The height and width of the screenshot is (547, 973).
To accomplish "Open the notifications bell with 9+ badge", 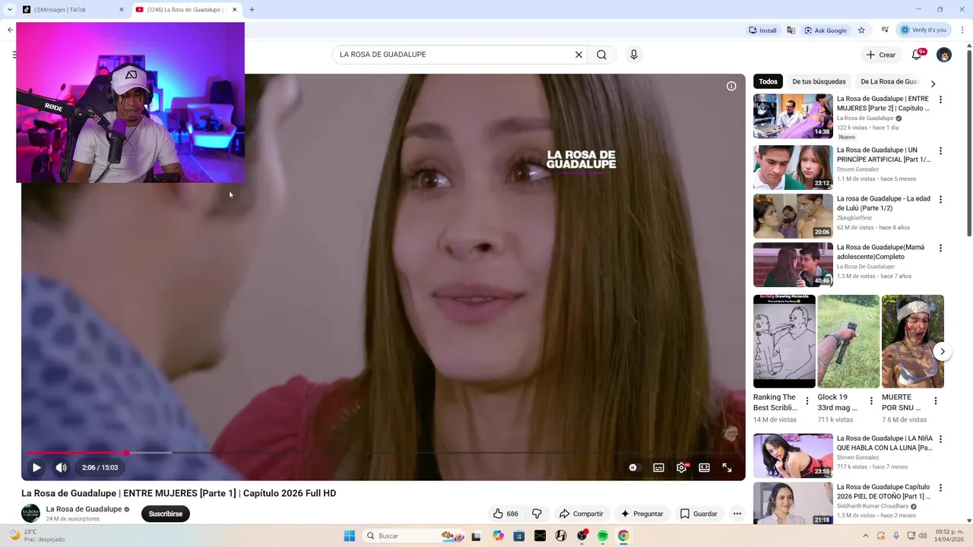I will (x=917, y=55).
